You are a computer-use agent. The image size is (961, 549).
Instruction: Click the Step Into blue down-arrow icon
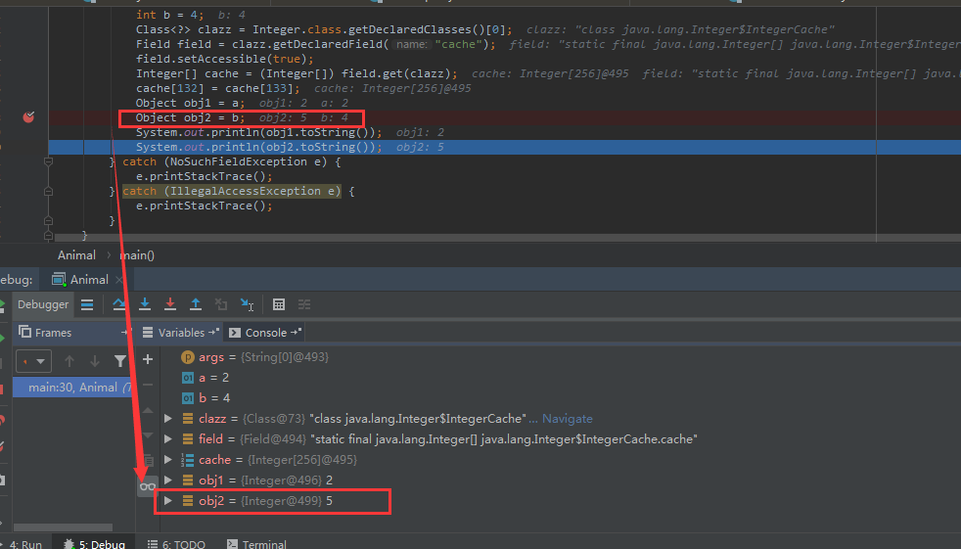coord(145,304)
